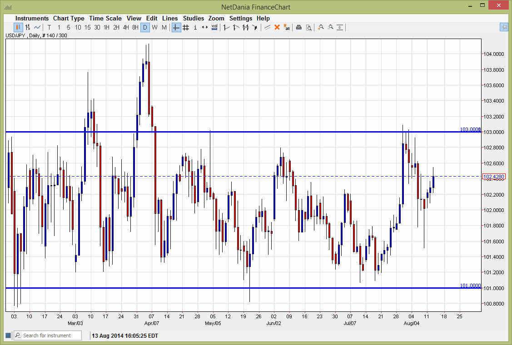This screenshot has width=512, height=345.
Task: Activate the 1H timeframe button
Action: pyautogui.click(x=106, y=27)
